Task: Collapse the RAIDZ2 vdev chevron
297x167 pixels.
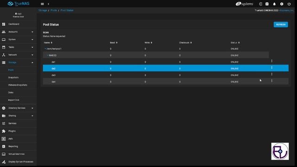Action: pos(48,55)
